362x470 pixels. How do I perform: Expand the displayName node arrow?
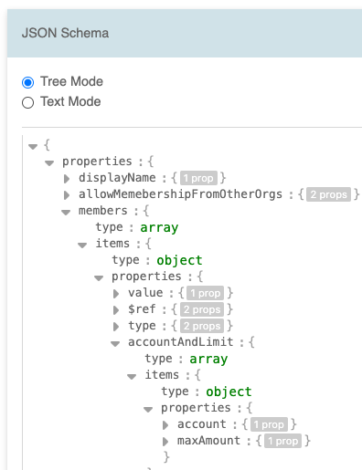pos(67,179)
